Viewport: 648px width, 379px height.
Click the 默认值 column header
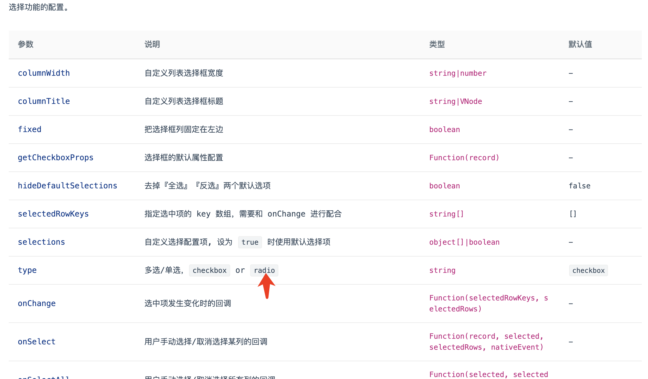tap(580, 44)
